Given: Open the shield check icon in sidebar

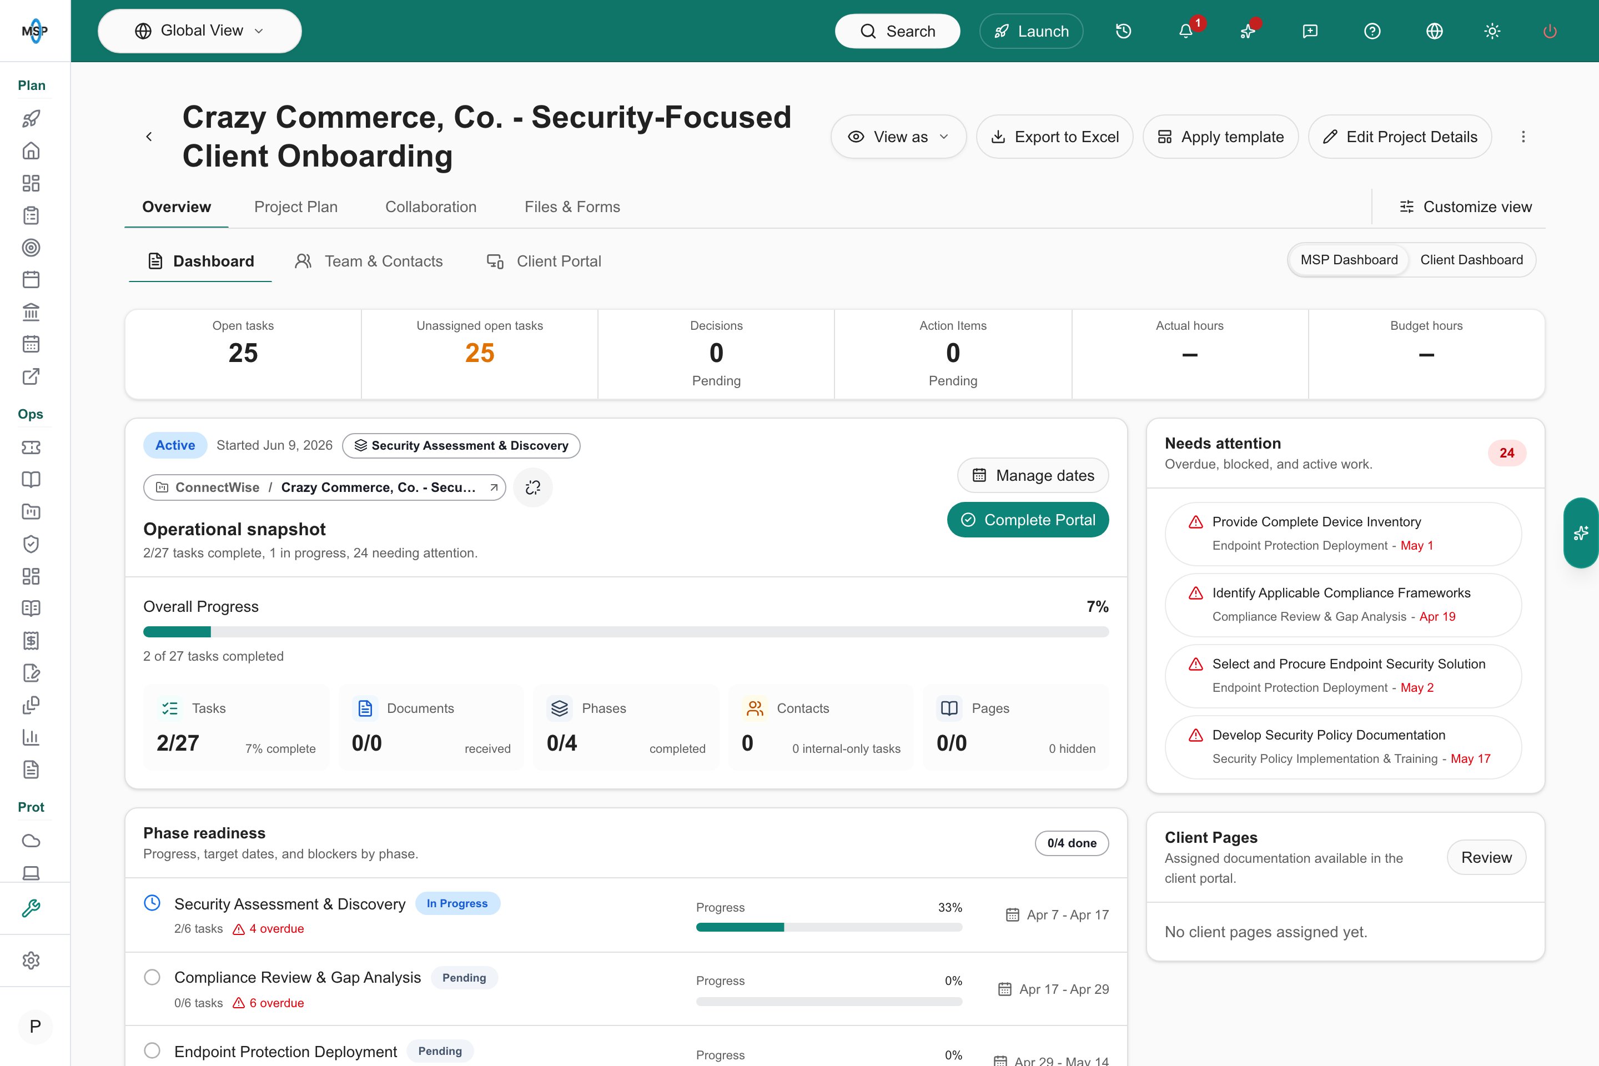Looking at the screenshot, I should [31, 544].
